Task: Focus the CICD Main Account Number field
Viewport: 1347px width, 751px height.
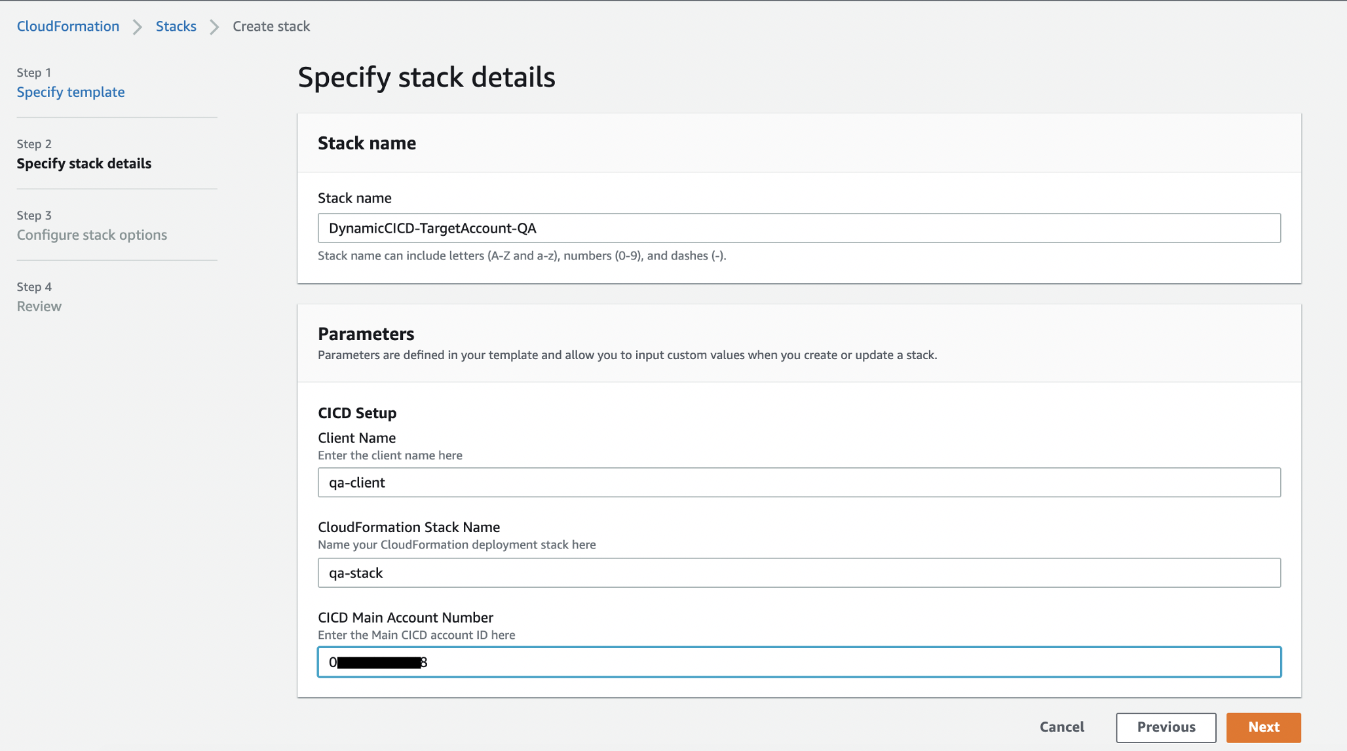Action: [799, 662]
